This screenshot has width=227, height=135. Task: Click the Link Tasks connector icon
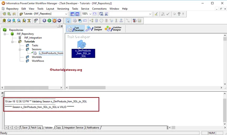tap(128, 20)
